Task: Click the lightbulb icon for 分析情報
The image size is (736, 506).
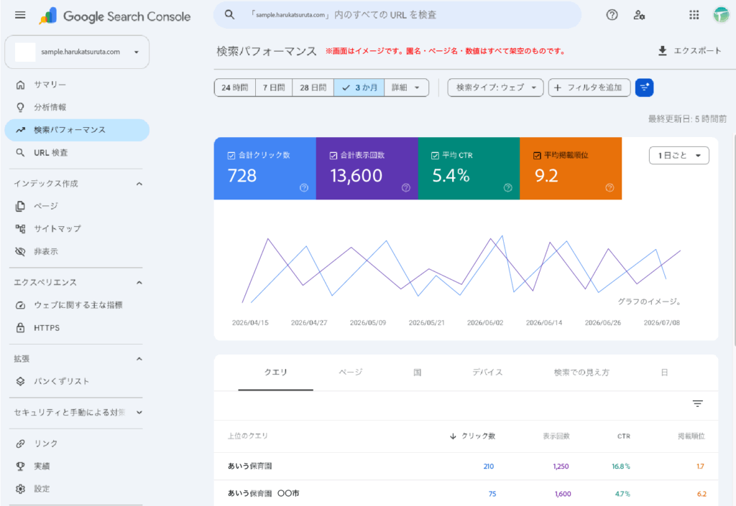Action: click(x=20, y=107)
